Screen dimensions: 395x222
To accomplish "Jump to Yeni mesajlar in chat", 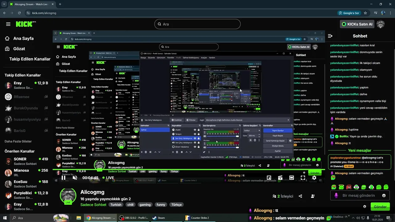I will coord(360,150).
